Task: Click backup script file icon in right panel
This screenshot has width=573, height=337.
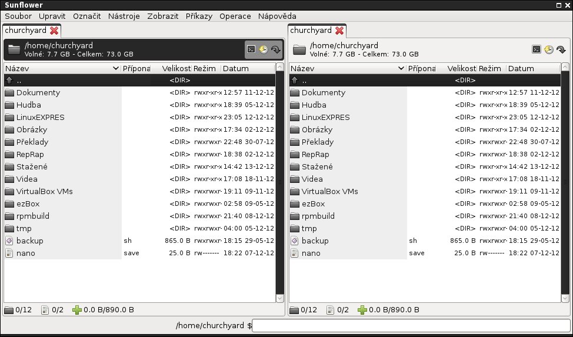Action: (295, 241)
